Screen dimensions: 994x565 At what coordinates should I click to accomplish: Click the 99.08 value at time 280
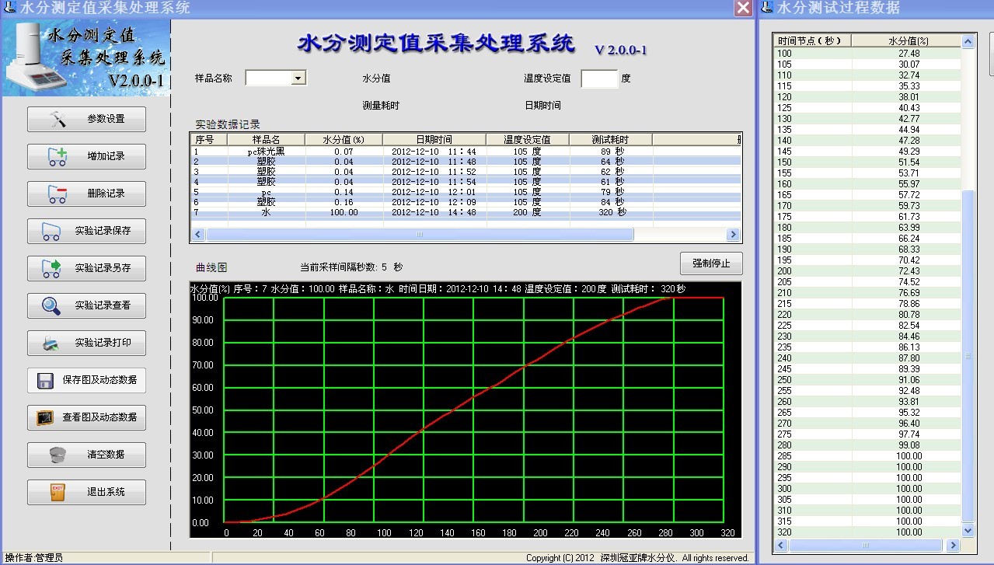[x=909, y=445]
